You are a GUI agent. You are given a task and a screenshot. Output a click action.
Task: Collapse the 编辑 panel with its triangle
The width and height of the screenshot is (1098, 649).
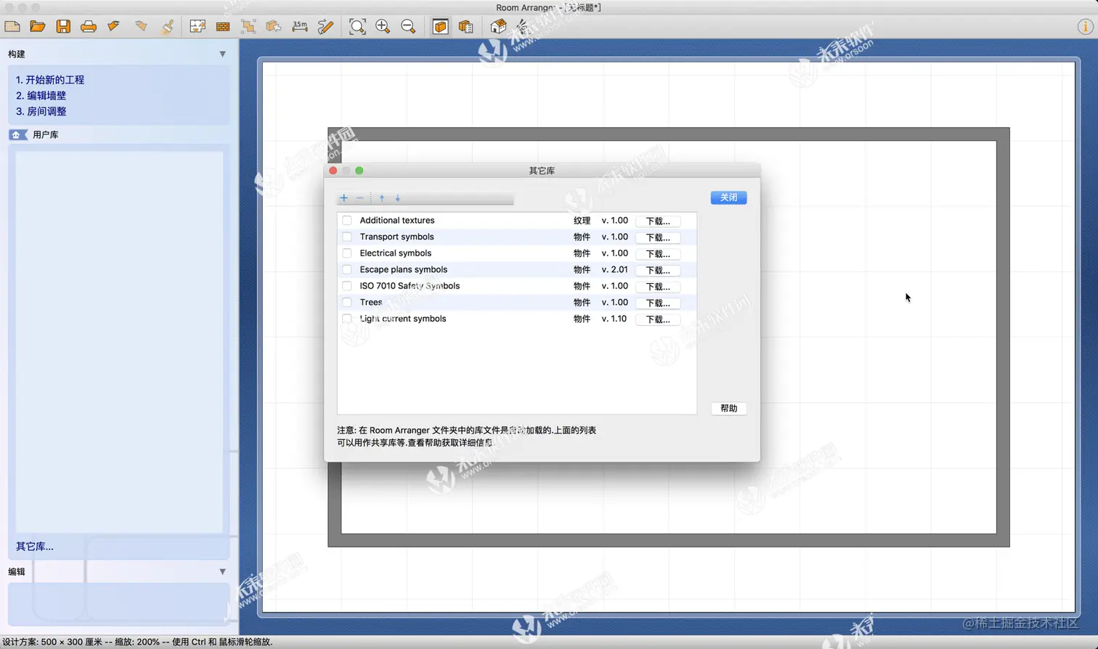click(222, 572)
